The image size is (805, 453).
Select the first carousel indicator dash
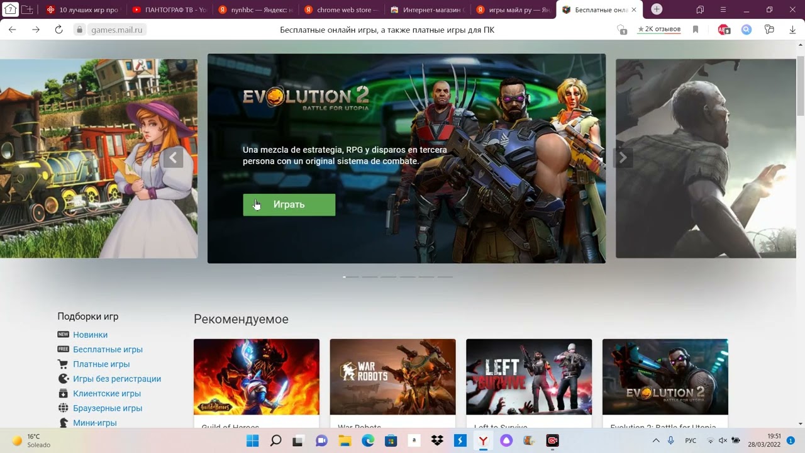(351, 277)
